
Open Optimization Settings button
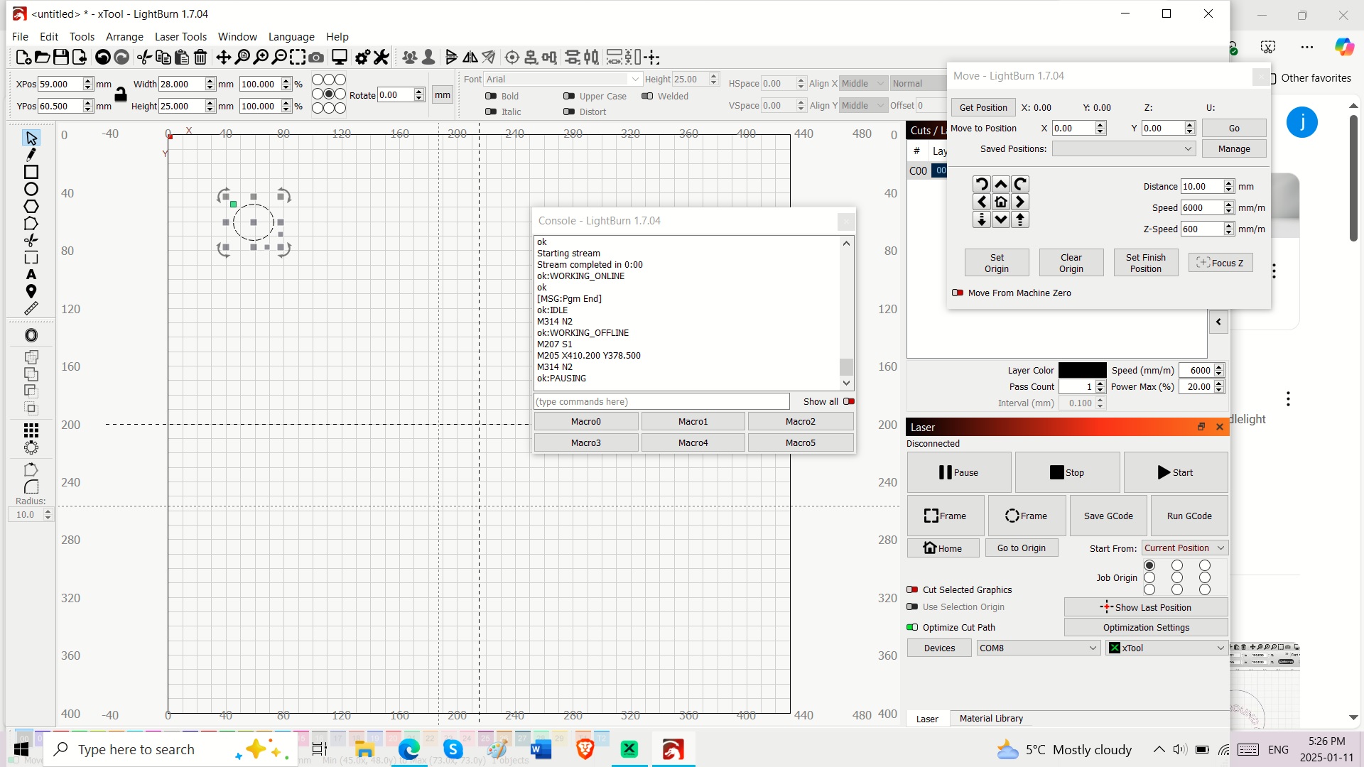(1146, 628)
